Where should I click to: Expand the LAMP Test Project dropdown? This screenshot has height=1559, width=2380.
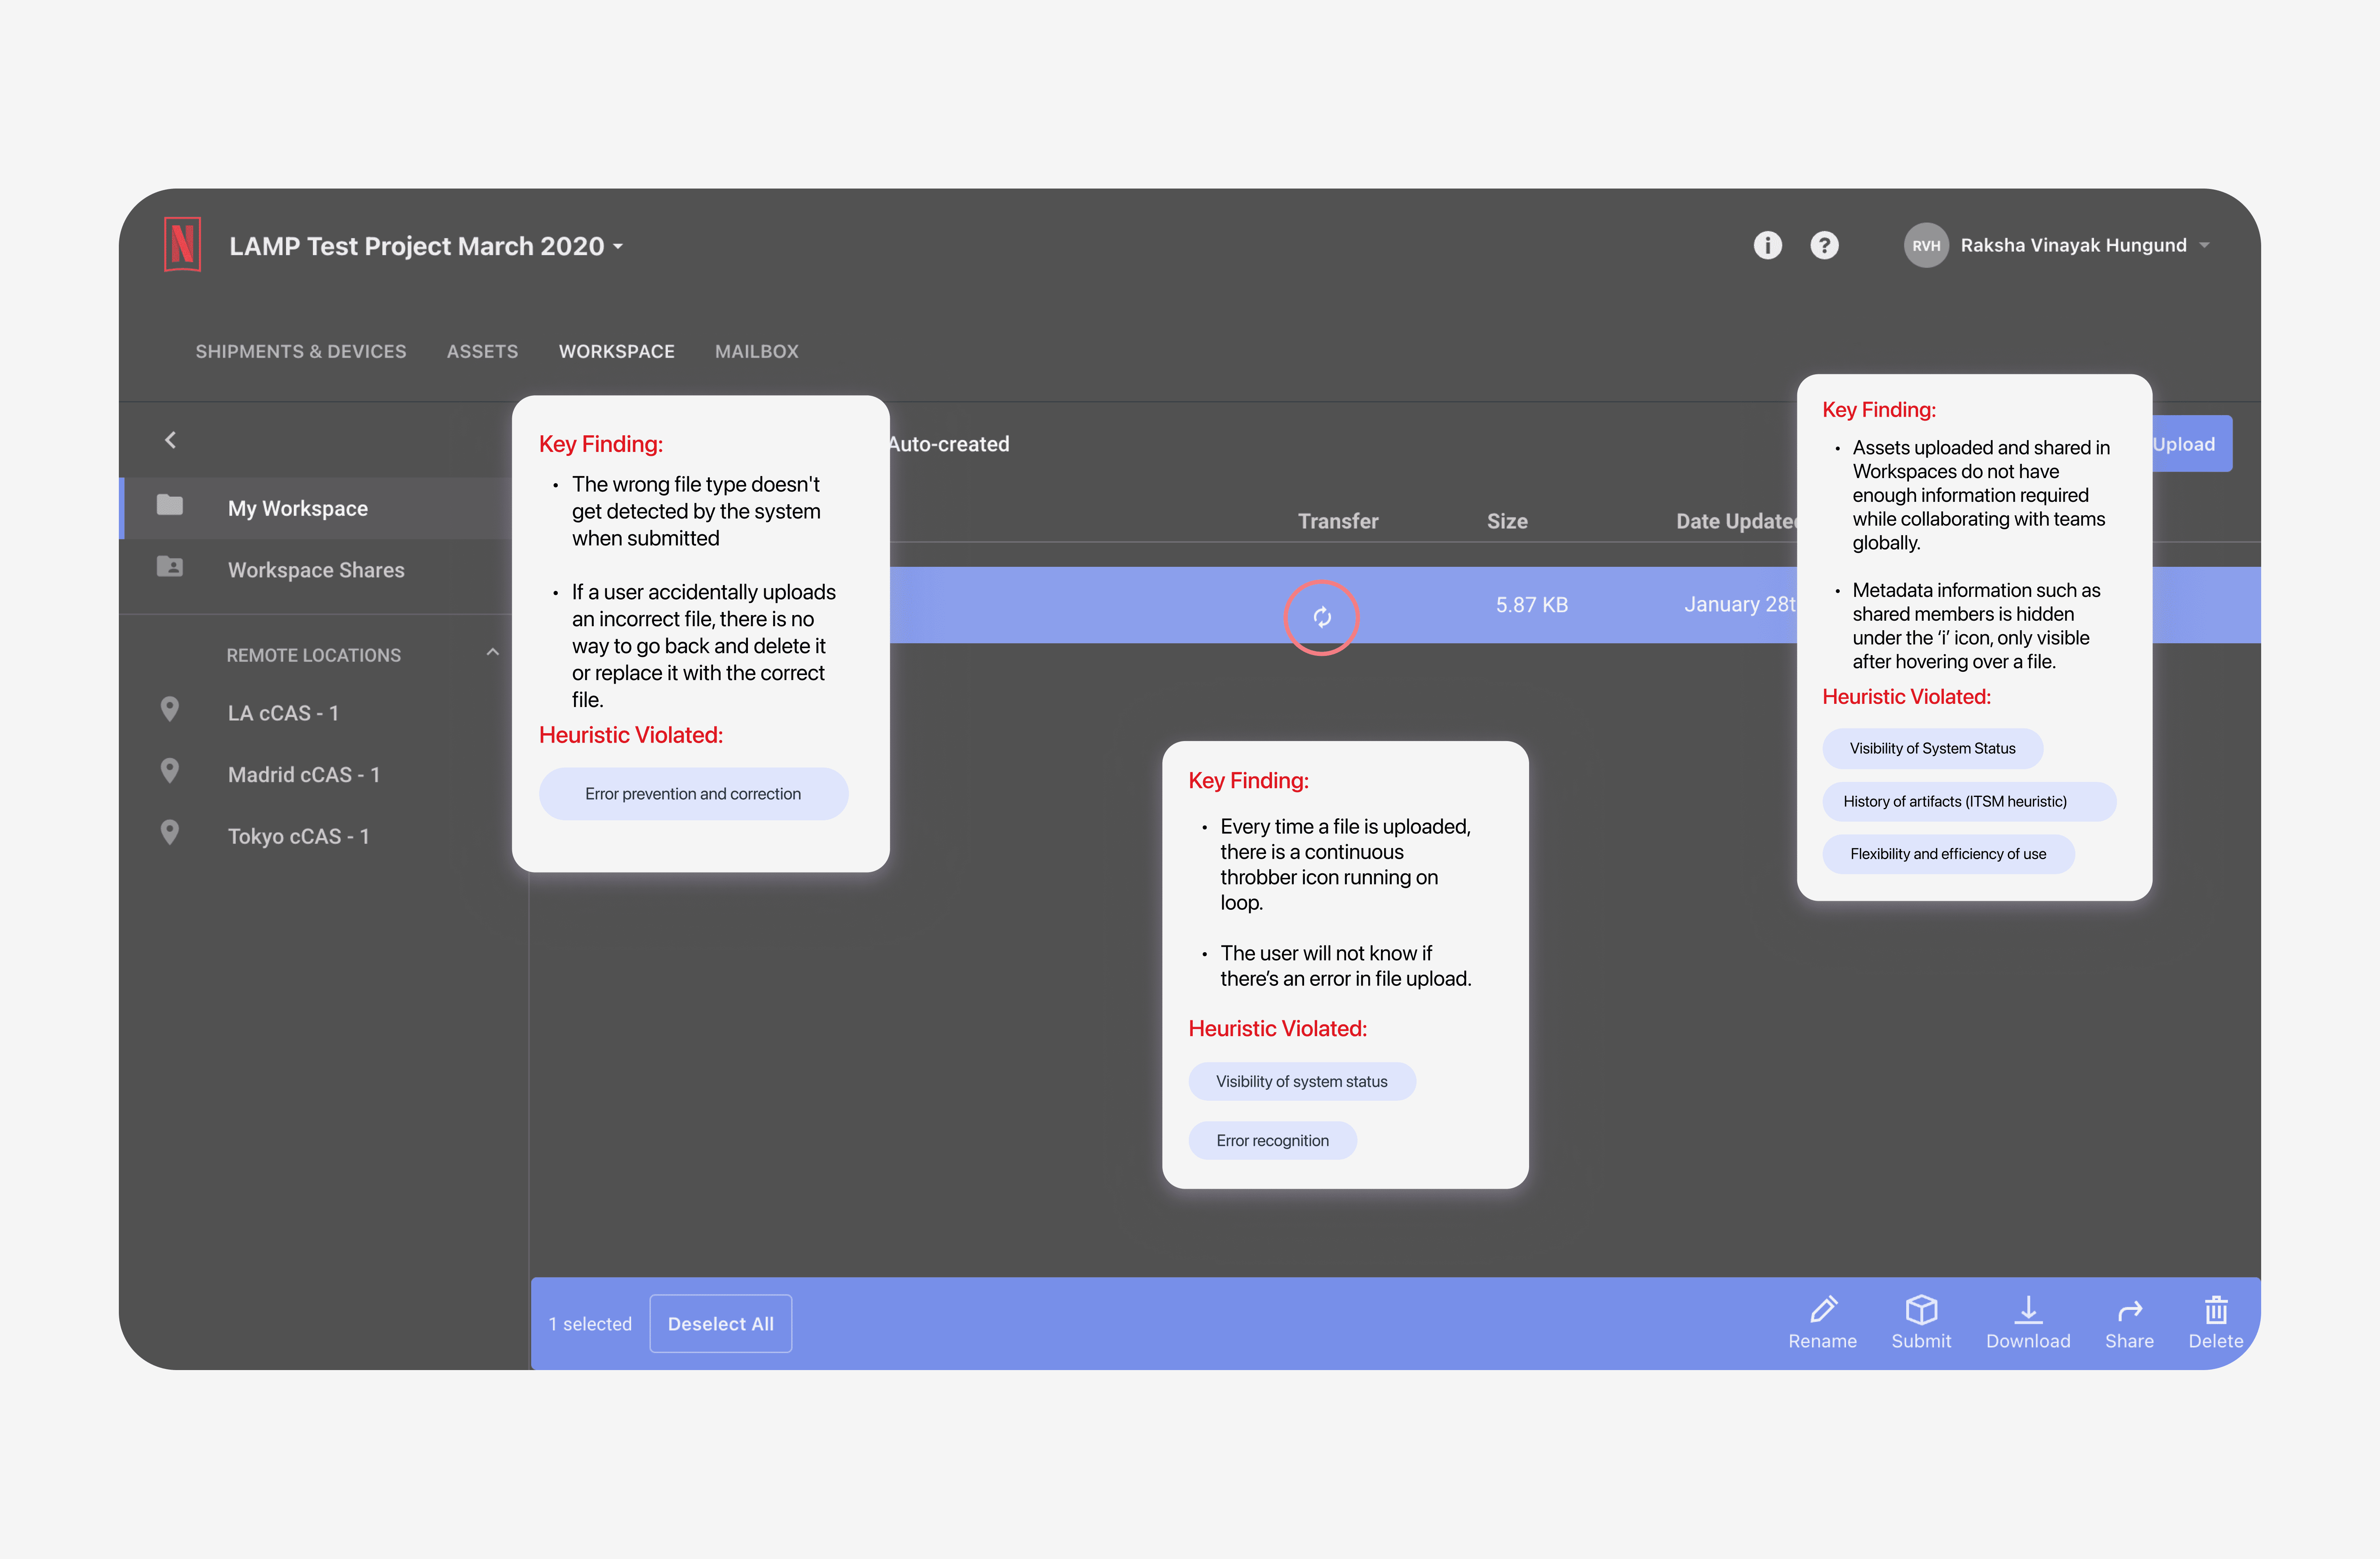tap(618, 246)
